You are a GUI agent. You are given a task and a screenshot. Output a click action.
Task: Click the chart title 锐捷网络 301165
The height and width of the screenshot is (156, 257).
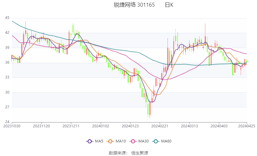[134, 5]
